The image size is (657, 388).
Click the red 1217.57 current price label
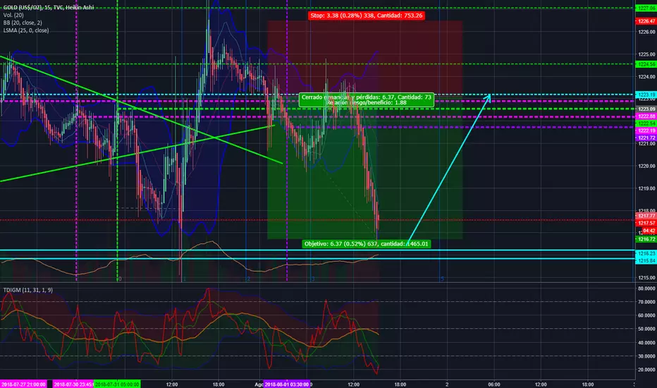coord(646,223)
